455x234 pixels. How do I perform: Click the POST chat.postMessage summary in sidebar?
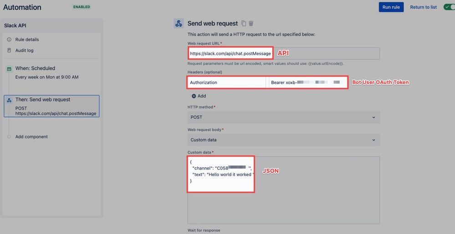(56, 111)
